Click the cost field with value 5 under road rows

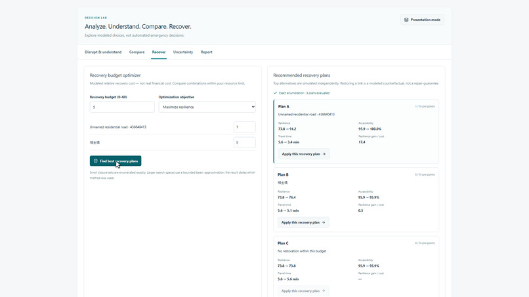(x=245, y=143)
